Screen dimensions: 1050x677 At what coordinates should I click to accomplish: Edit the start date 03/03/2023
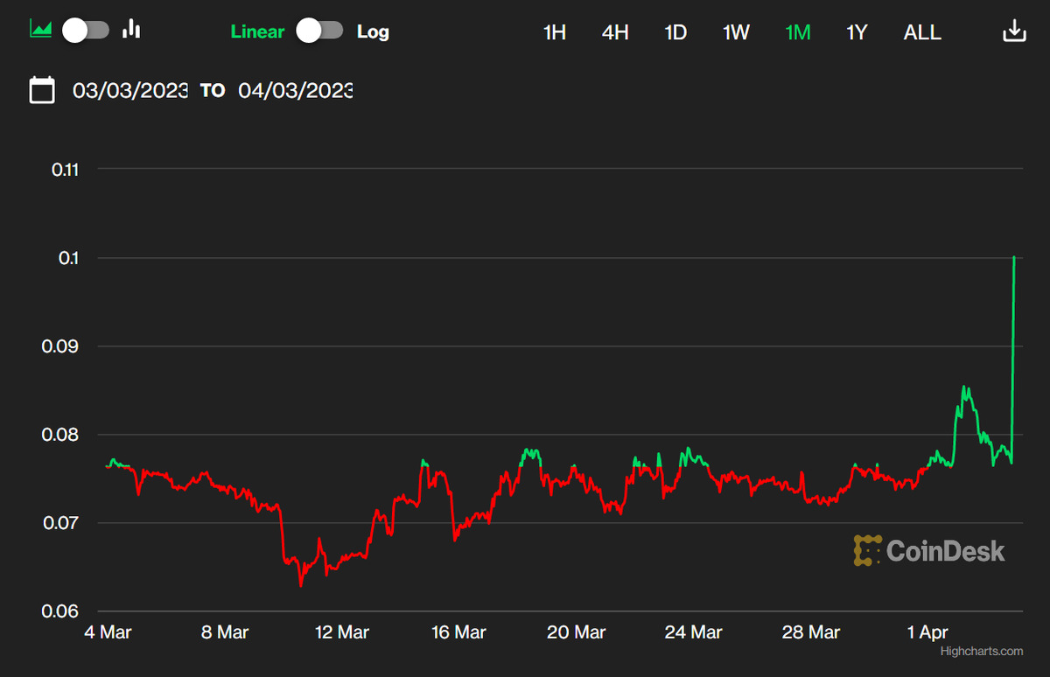(130, 90)
